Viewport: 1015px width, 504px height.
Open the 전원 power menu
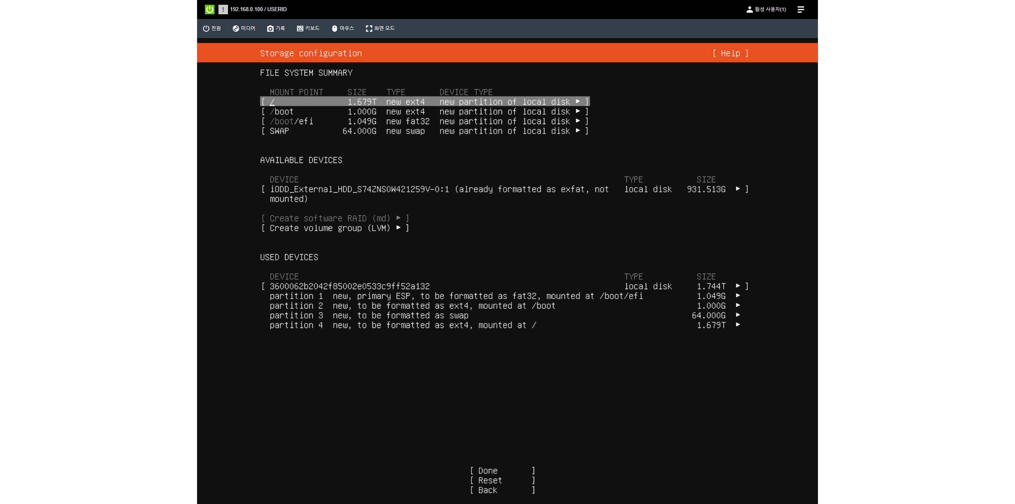[212, 28]
